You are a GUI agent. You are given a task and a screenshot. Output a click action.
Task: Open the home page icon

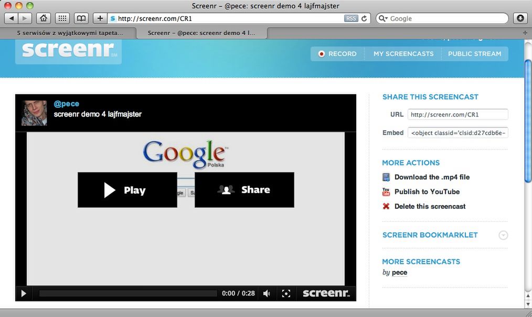click(x=44, y=18)
